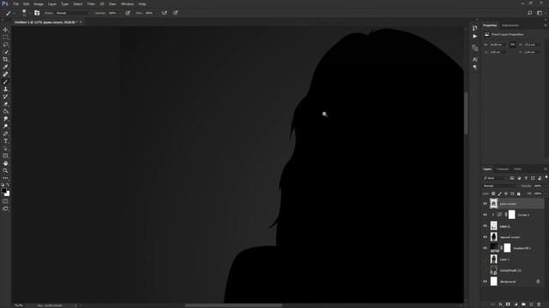Toggle Quick Mask mode

coord(5,202)
